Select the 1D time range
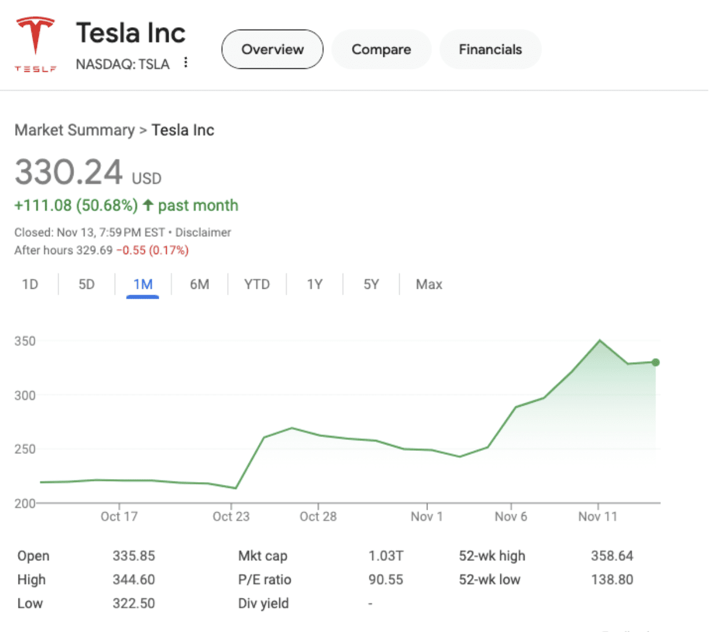Screen dimensions: 710x632 30,285
